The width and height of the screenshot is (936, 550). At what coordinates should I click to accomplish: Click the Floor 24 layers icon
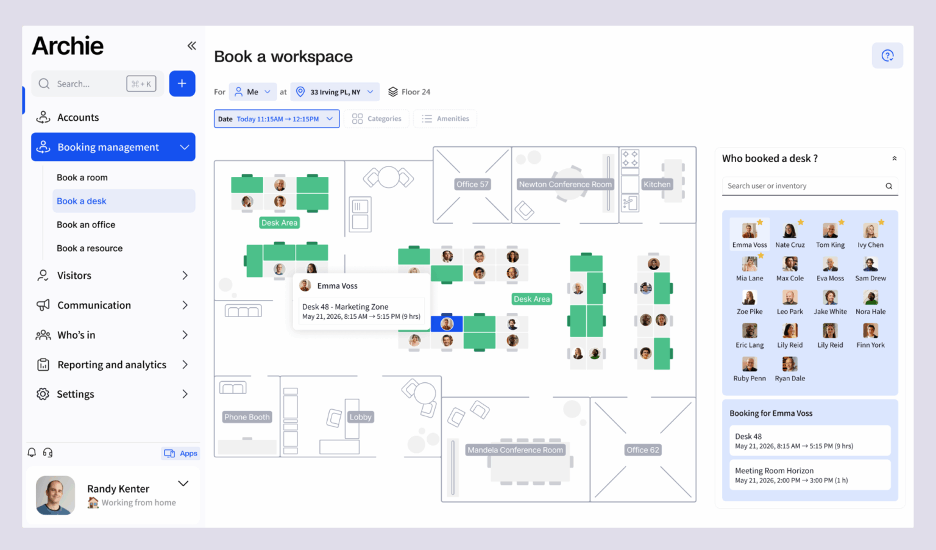[x=394, y=91]
